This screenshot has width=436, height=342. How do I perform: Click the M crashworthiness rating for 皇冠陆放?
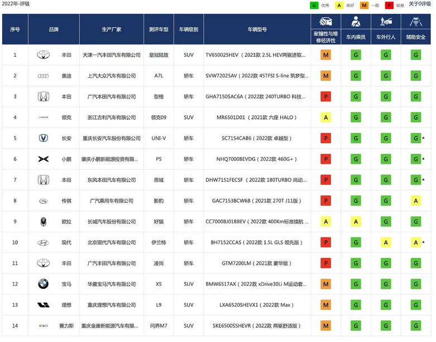pos(325,55)
